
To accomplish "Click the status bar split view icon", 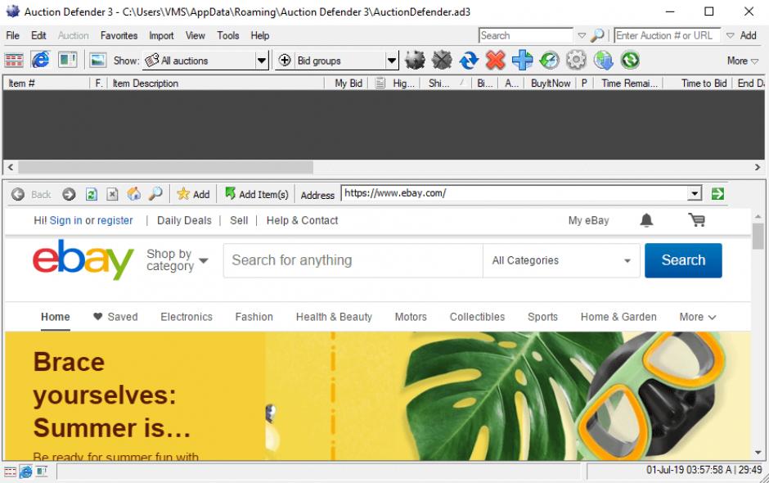I will click(42, 472).
